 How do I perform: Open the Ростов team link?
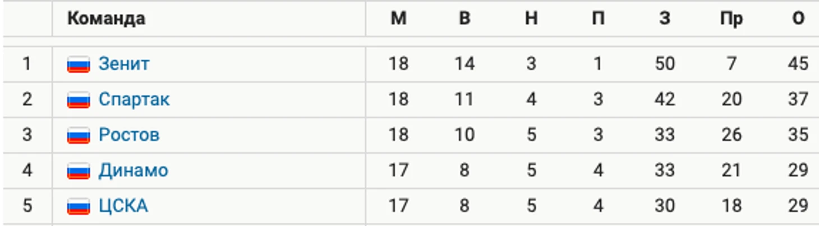coord(129,135)
